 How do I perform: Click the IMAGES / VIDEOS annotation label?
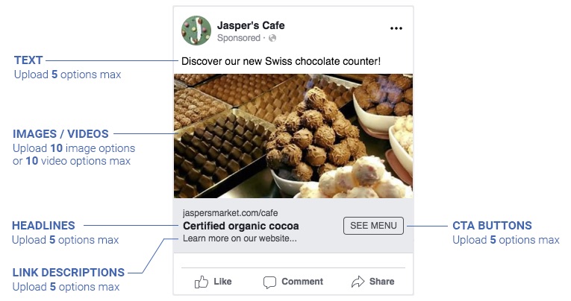coord(60,134)
